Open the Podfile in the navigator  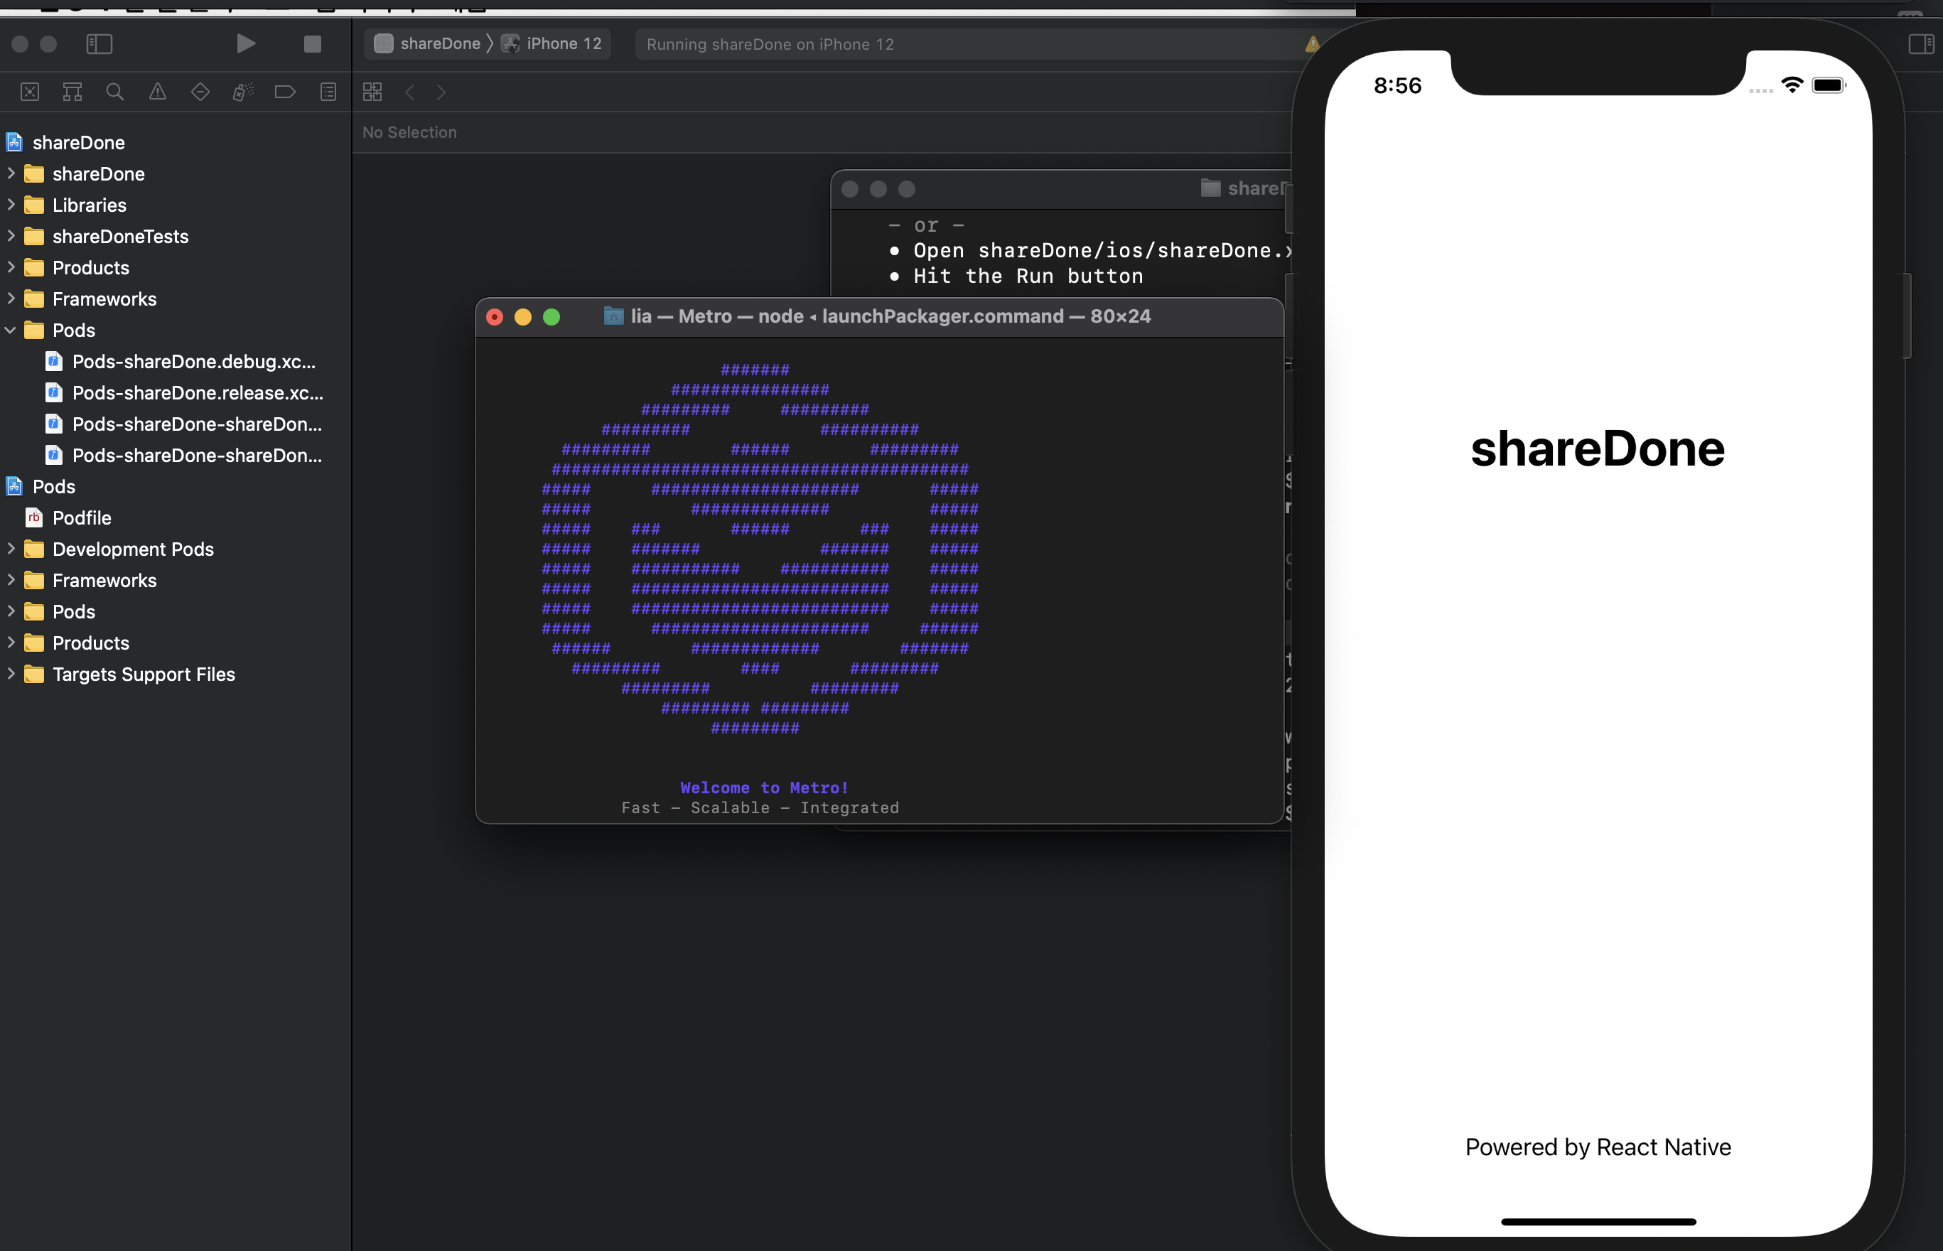click(81, 517)
